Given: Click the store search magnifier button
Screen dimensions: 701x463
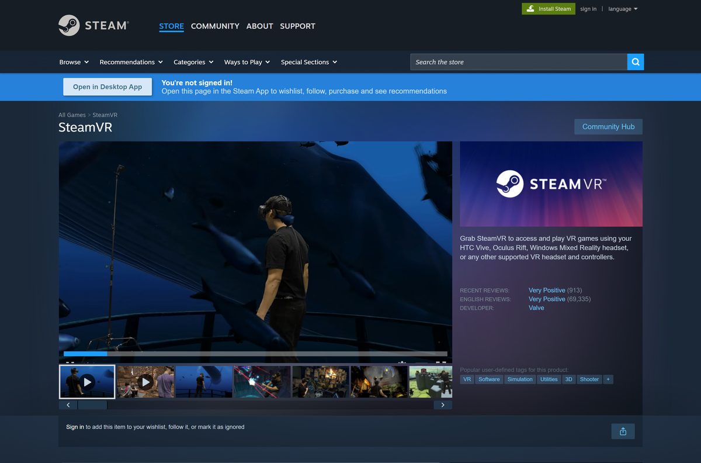Looking at the screenshot, I should 636,62.
